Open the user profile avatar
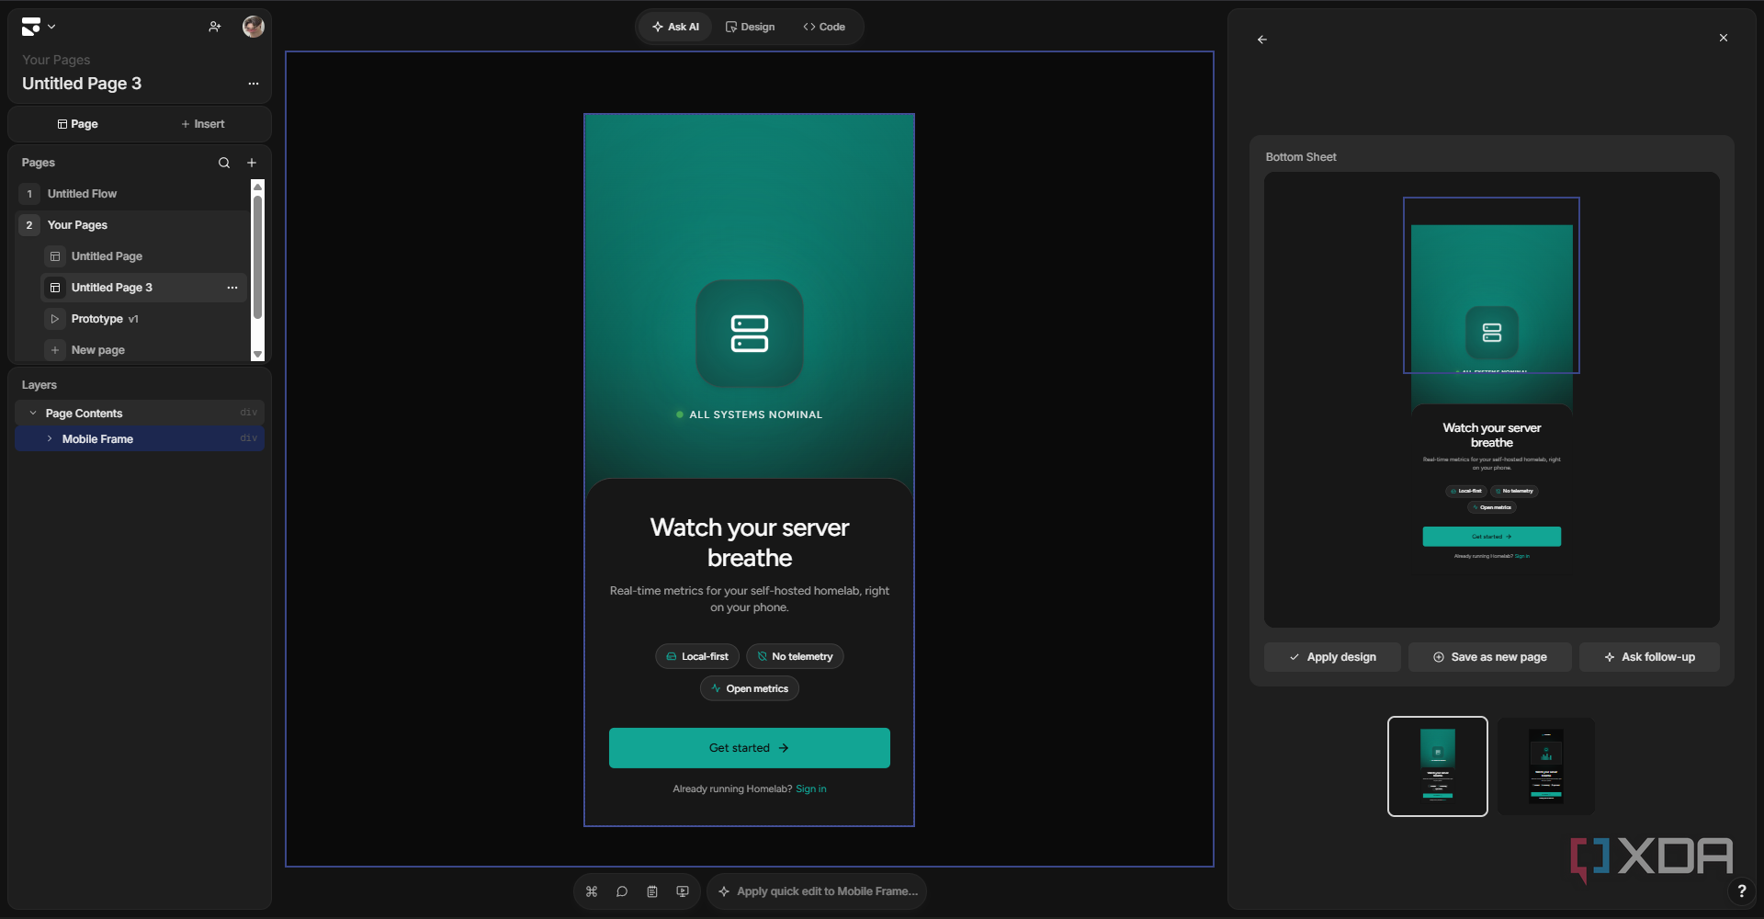Viewport: 1764px width, 919px height. coord(254,27)
